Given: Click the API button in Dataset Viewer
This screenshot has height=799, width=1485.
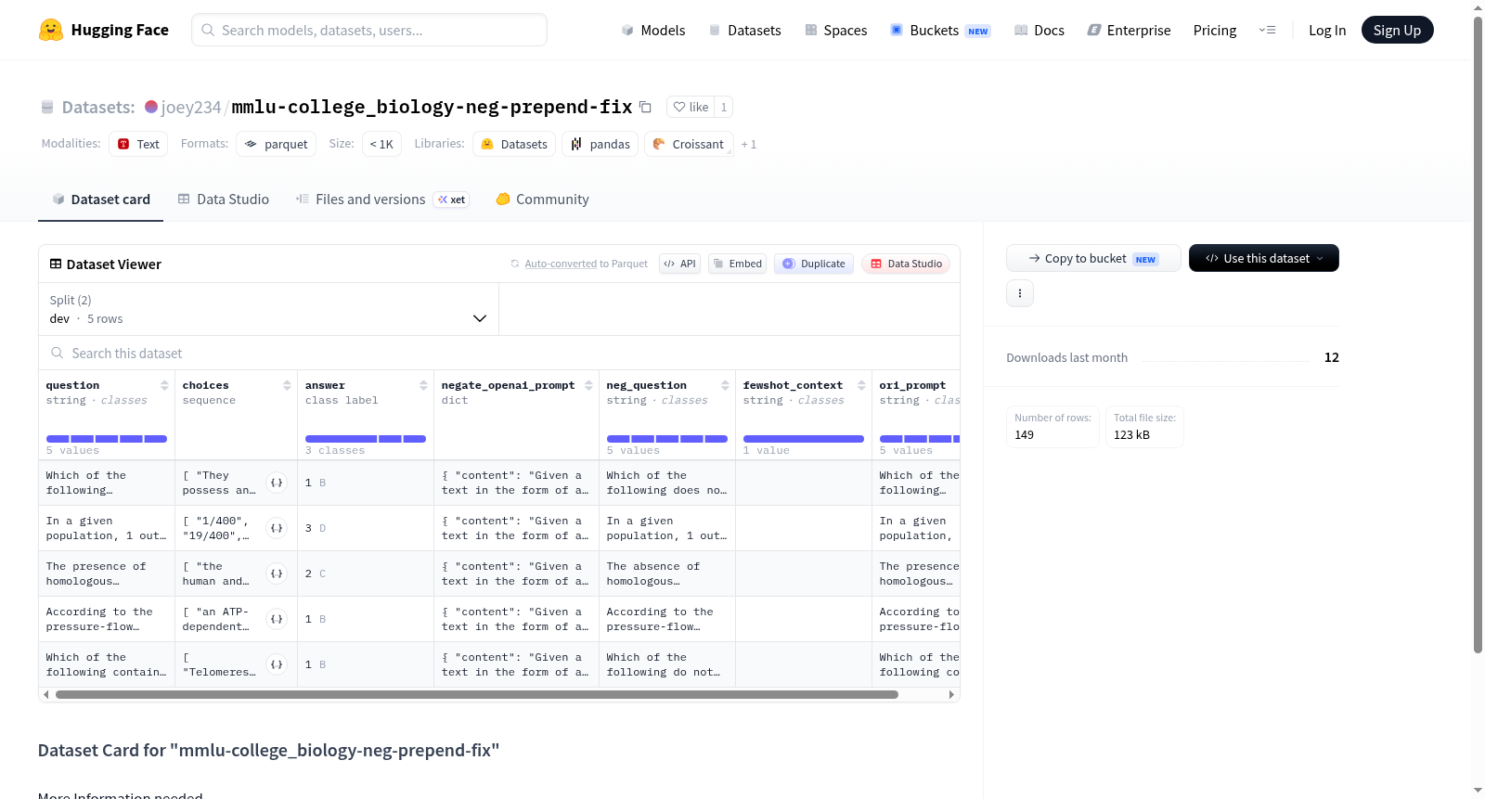Looking at the screenshot, I should coord(679,264).
